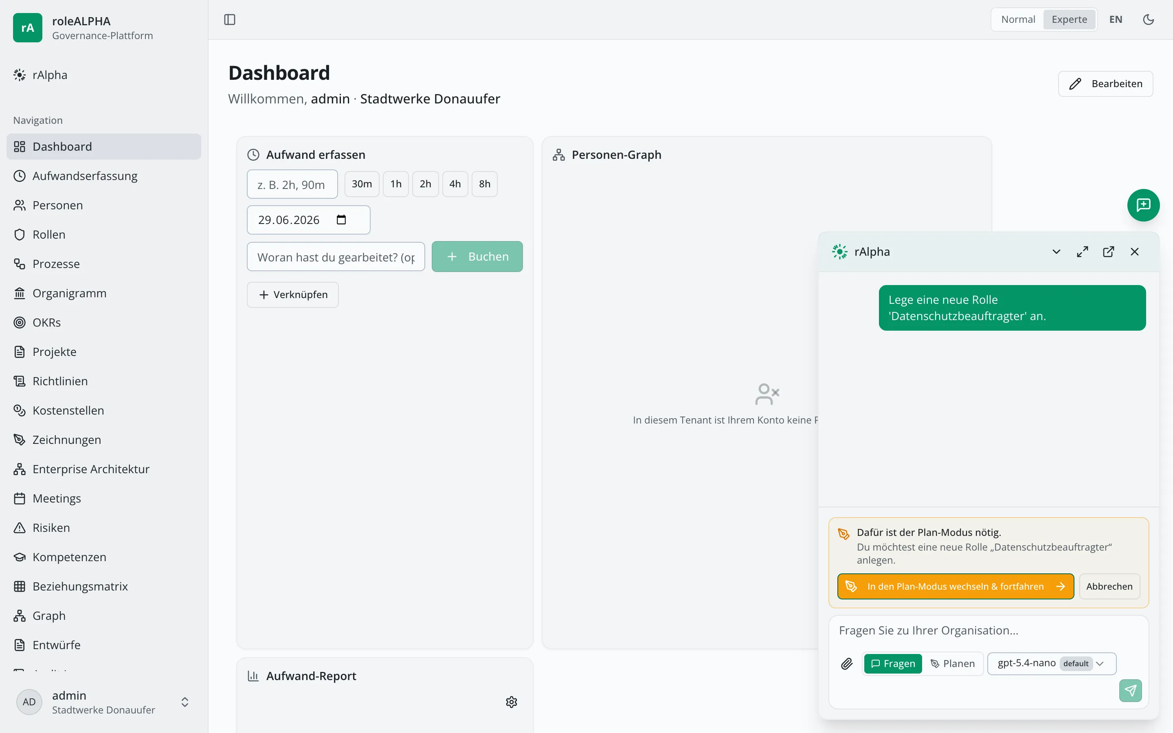Open calendar picker in date field
This screenshot has height=733, width=1173.
point(341,219)
